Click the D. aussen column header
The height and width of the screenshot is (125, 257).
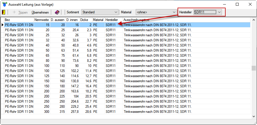pyautogui.click(x=58, y=20)
